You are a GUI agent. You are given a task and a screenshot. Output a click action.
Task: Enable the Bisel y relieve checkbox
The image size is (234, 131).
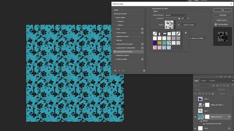tap(115, 17)
